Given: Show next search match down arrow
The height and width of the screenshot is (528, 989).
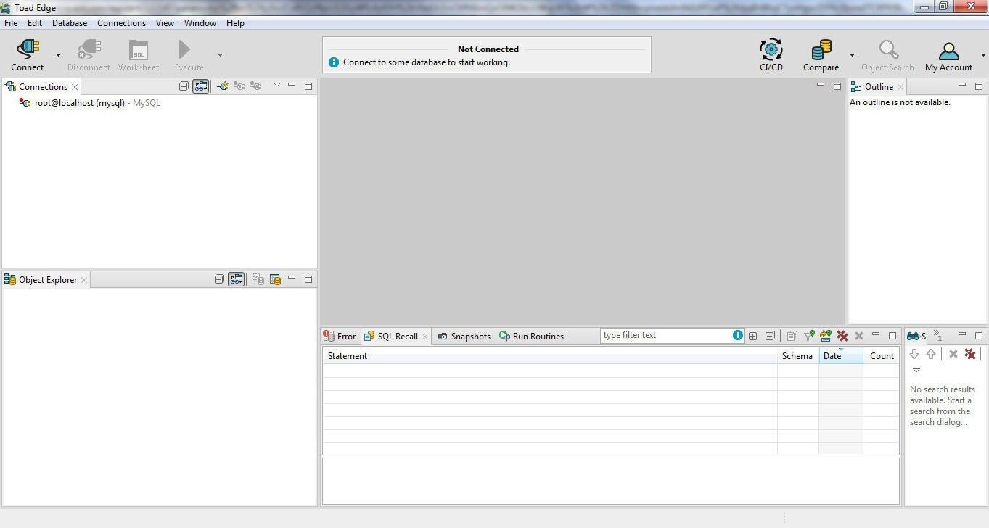Looking at the screenshot, I should [914, 354].
